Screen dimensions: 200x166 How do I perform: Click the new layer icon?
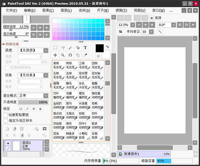point(7,129)
